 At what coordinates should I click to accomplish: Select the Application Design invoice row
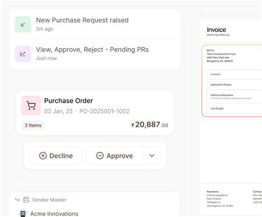[x=234, y=84]
